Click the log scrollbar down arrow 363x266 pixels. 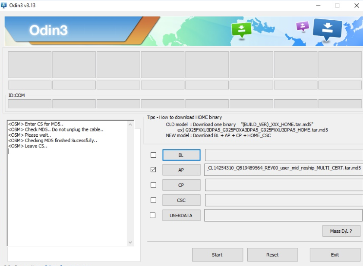coord(130,242)
